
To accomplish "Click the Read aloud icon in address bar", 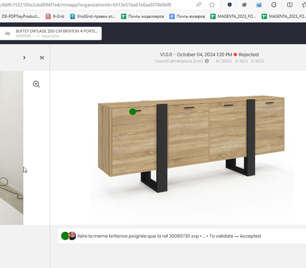I will 198,4.
